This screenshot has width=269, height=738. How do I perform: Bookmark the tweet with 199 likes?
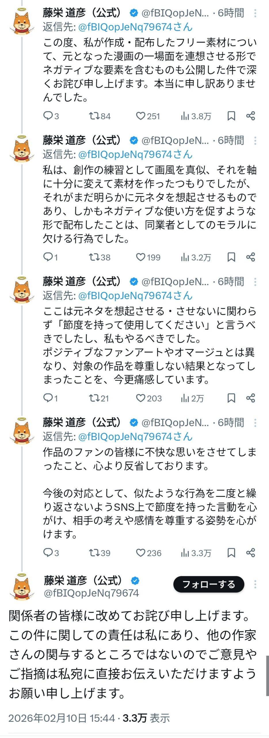pyautogui.click(x=231, y=257)
